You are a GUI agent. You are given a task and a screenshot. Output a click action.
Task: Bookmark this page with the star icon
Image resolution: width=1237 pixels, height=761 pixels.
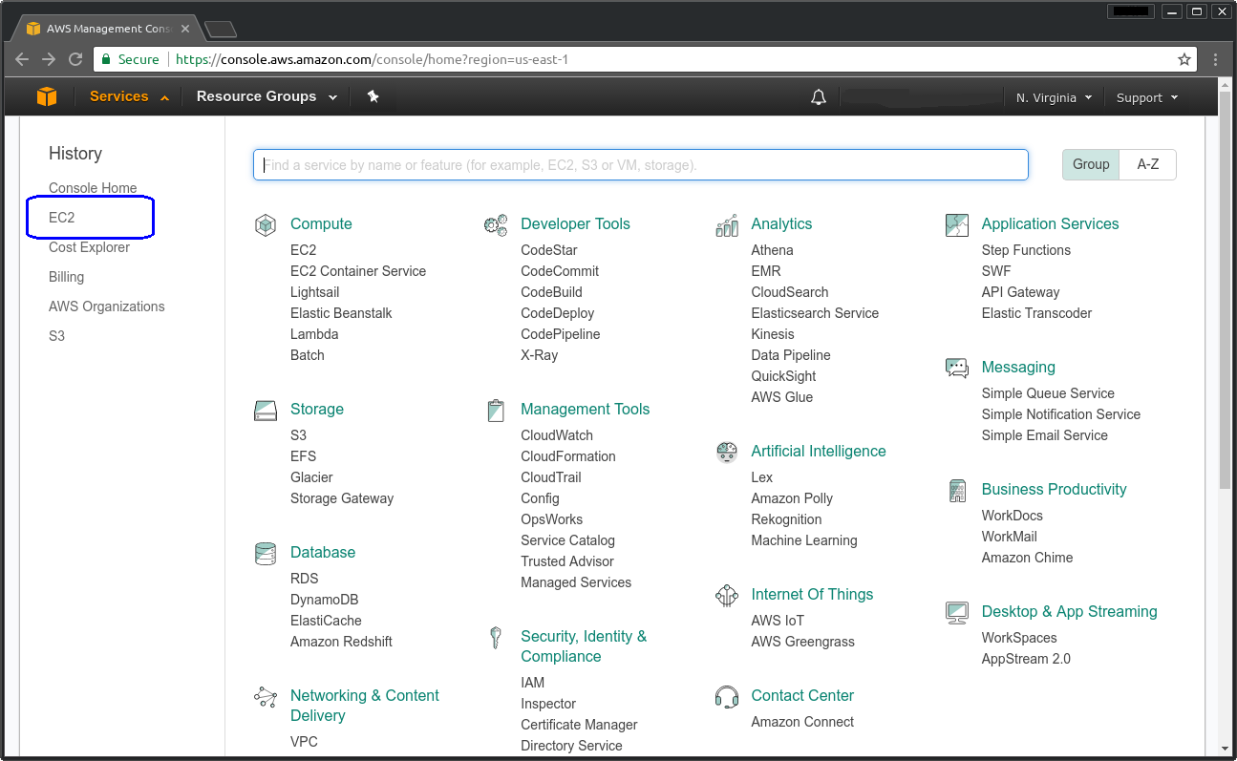pyautogui.click(x=1184, y=59)
